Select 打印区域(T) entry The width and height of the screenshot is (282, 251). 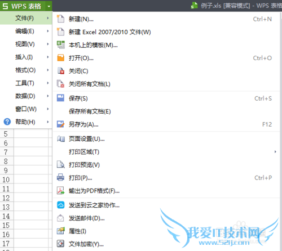click(x=166, y=151)
